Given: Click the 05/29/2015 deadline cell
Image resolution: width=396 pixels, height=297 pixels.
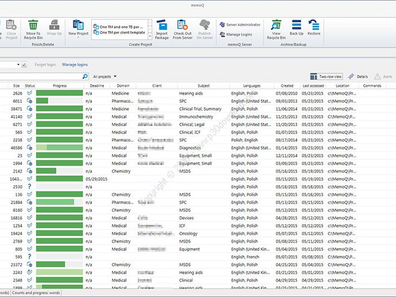Looking at the screenshot, I should pos(96,179).
